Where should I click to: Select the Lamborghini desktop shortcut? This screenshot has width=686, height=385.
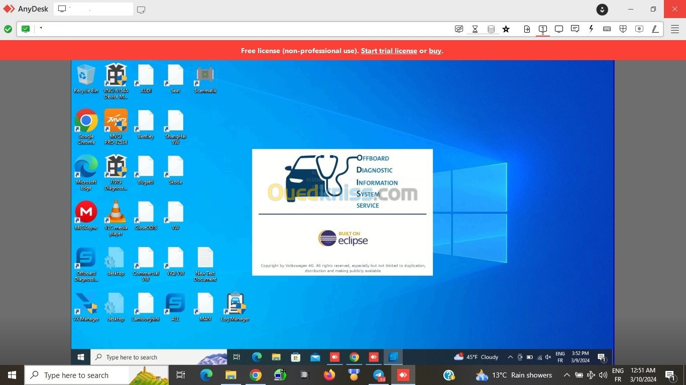146,307
